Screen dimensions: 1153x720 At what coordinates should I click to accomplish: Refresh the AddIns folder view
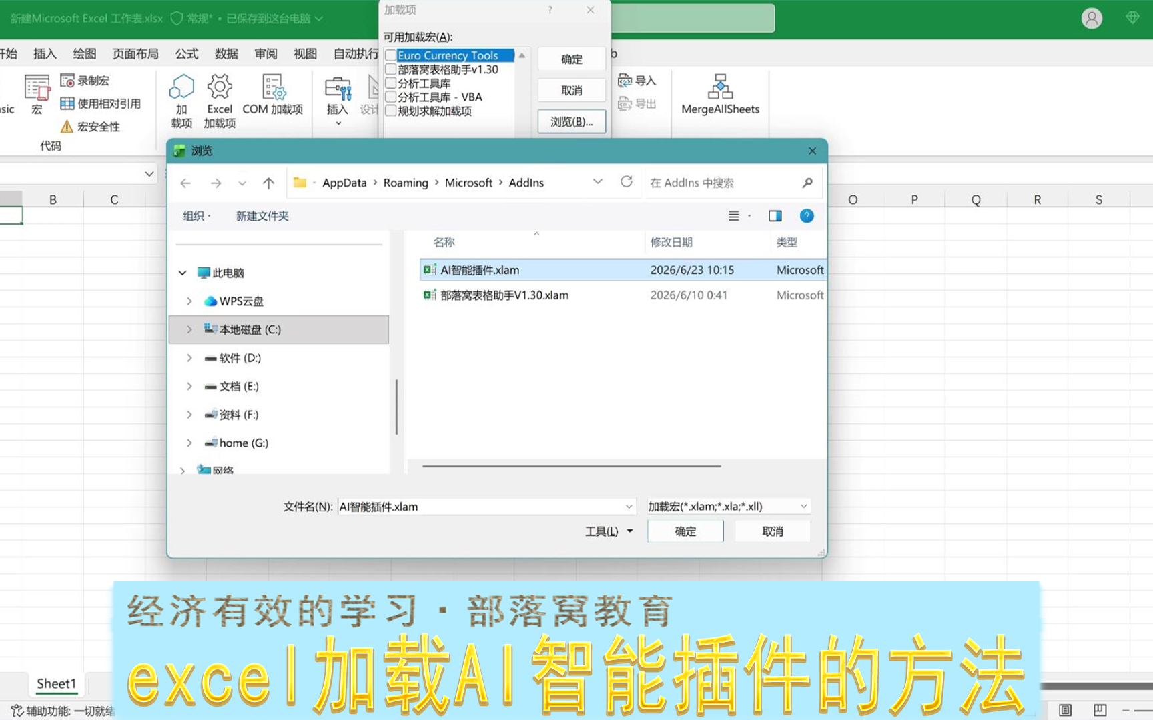click(626, 182)
